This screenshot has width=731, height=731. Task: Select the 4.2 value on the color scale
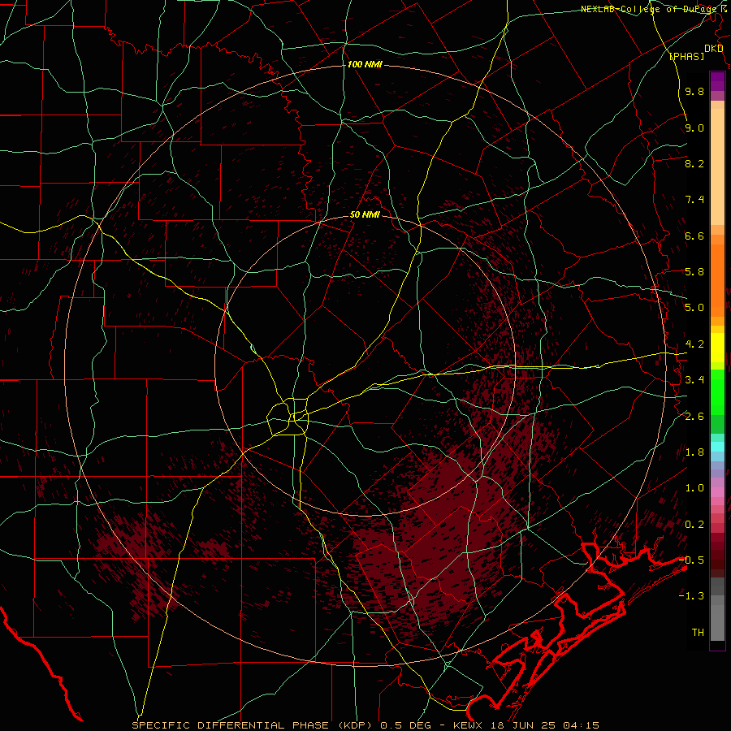(694, 344)
